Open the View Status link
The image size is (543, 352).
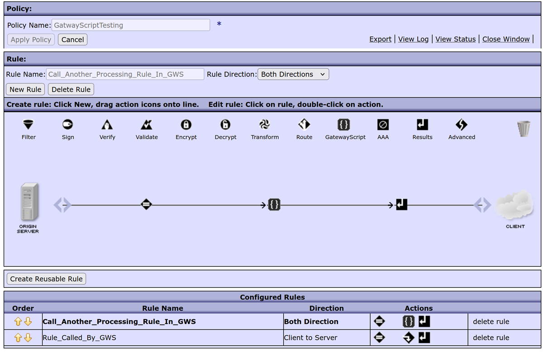[455, 39]
